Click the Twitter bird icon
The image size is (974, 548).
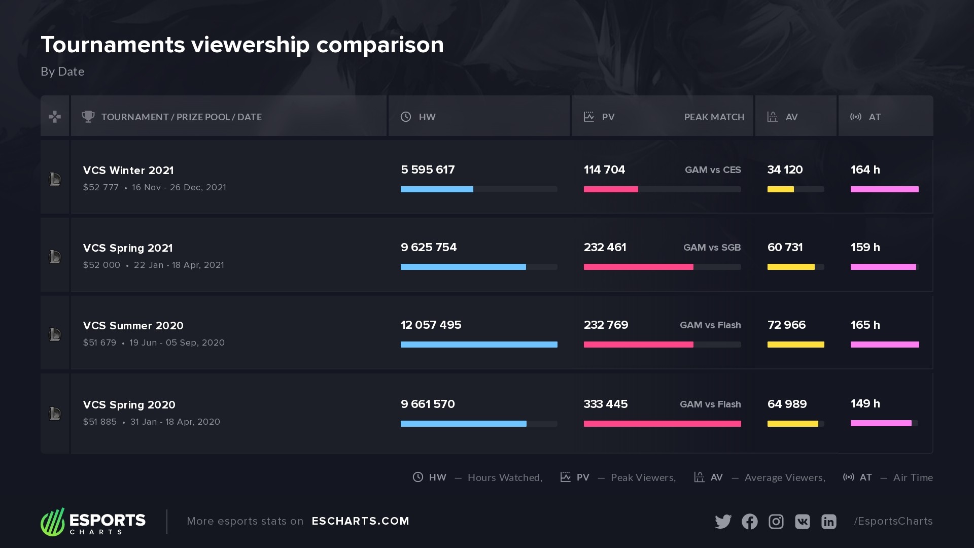[723, 522]
